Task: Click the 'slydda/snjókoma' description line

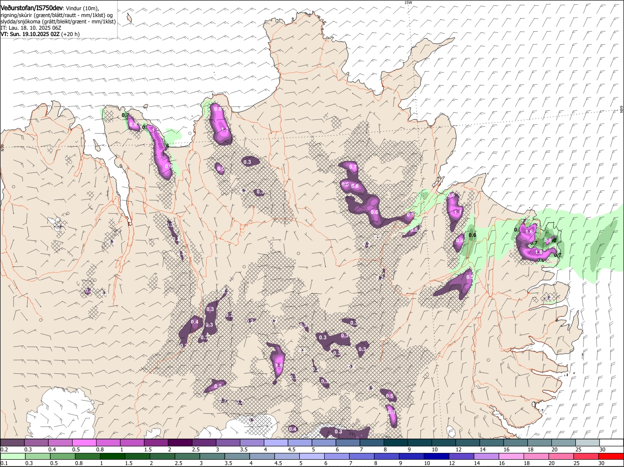Action: (58, 21)
